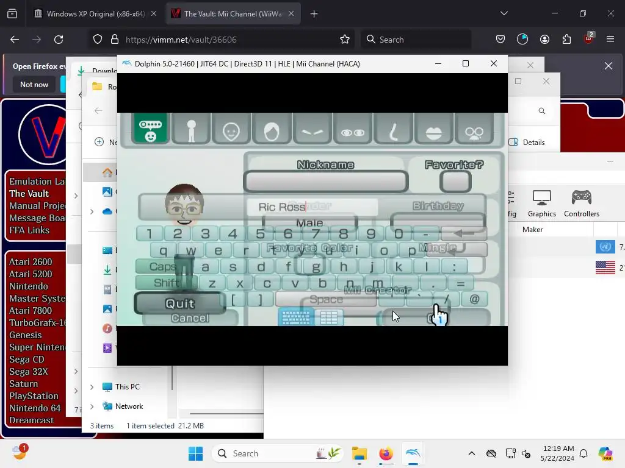Open the Mii eyes tab
Viewport: 625px width, 468px height.
point(353,128)
